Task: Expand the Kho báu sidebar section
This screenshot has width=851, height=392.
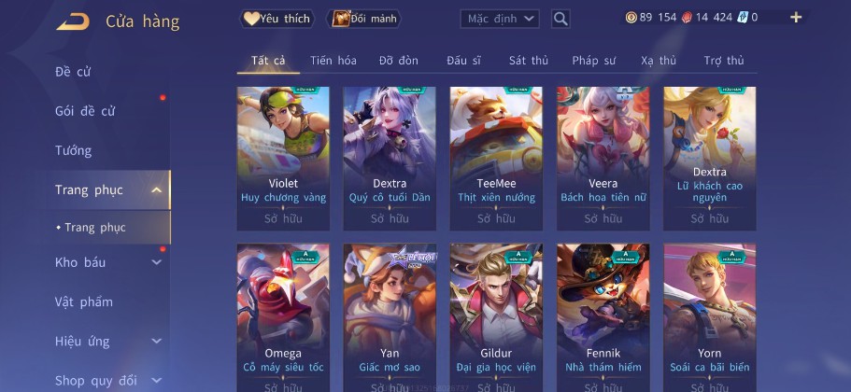Action: click(156, 262)
